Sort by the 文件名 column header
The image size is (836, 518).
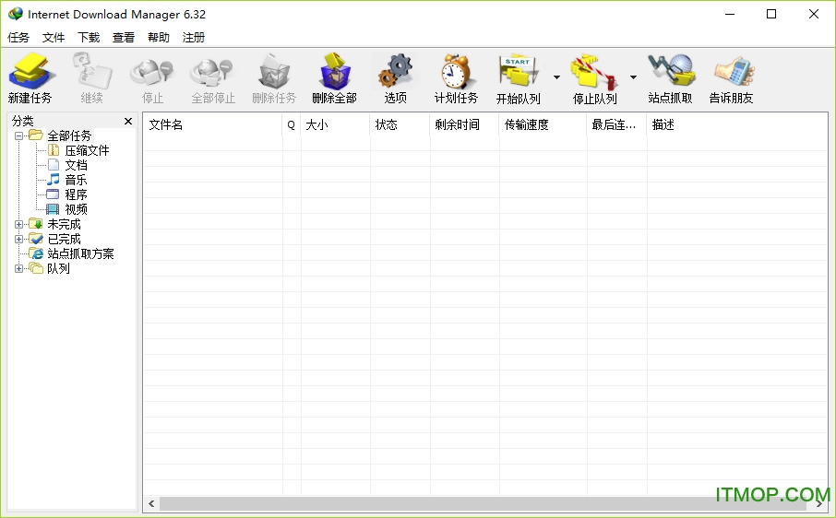point(212,124)
